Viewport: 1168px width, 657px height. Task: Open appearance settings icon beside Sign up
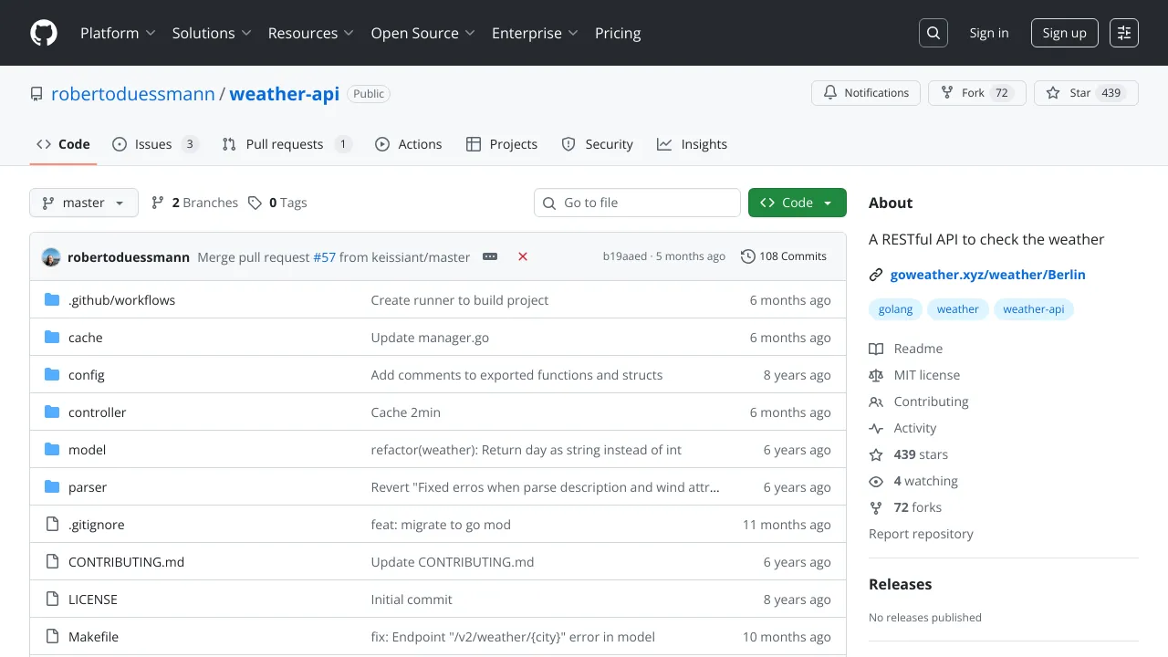(x=1124, y=33)
